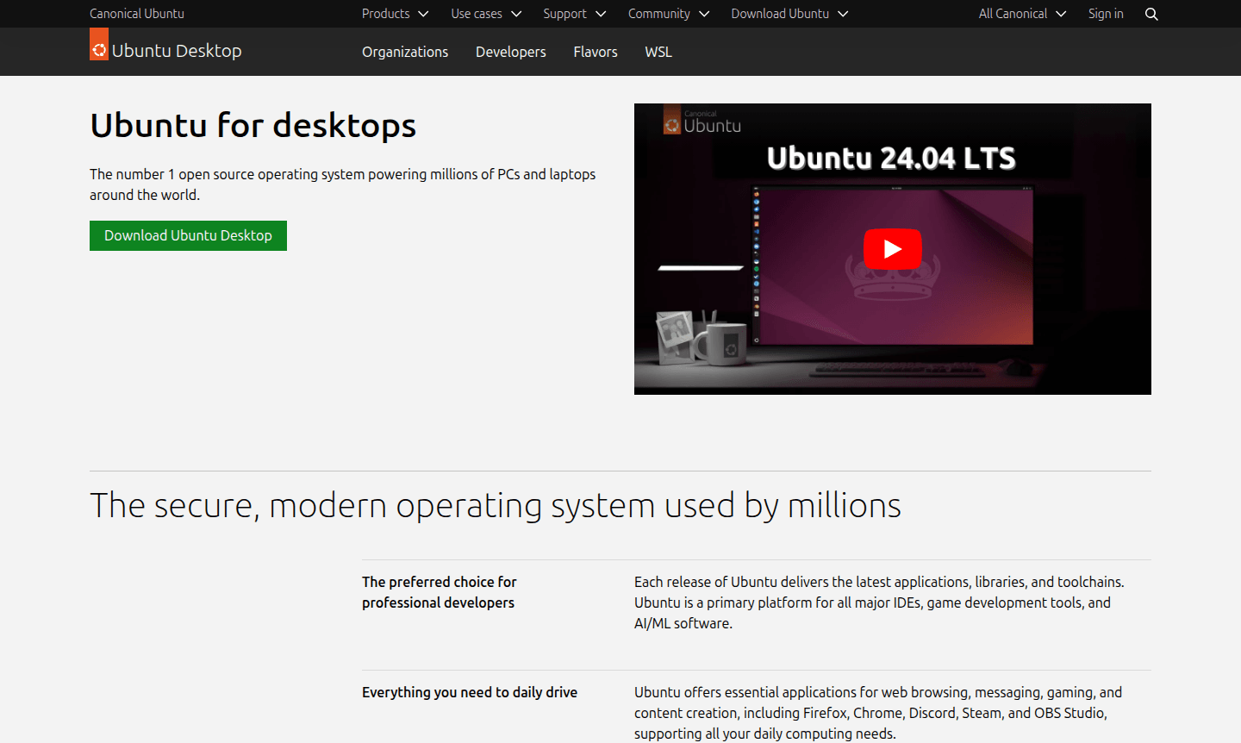Expand the Download Ubuntu dropdown
Viewport: 1241px width, 743px height.
(789, 14)
